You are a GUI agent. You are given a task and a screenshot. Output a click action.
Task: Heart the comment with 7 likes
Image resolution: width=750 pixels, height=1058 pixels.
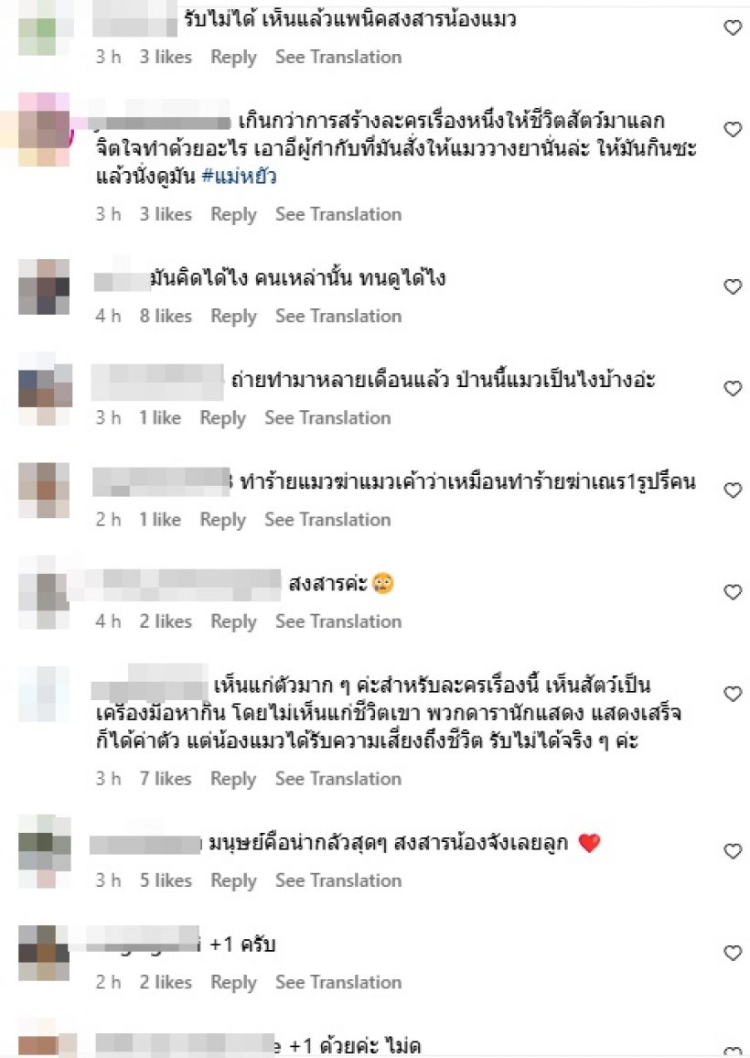point(733,694)
